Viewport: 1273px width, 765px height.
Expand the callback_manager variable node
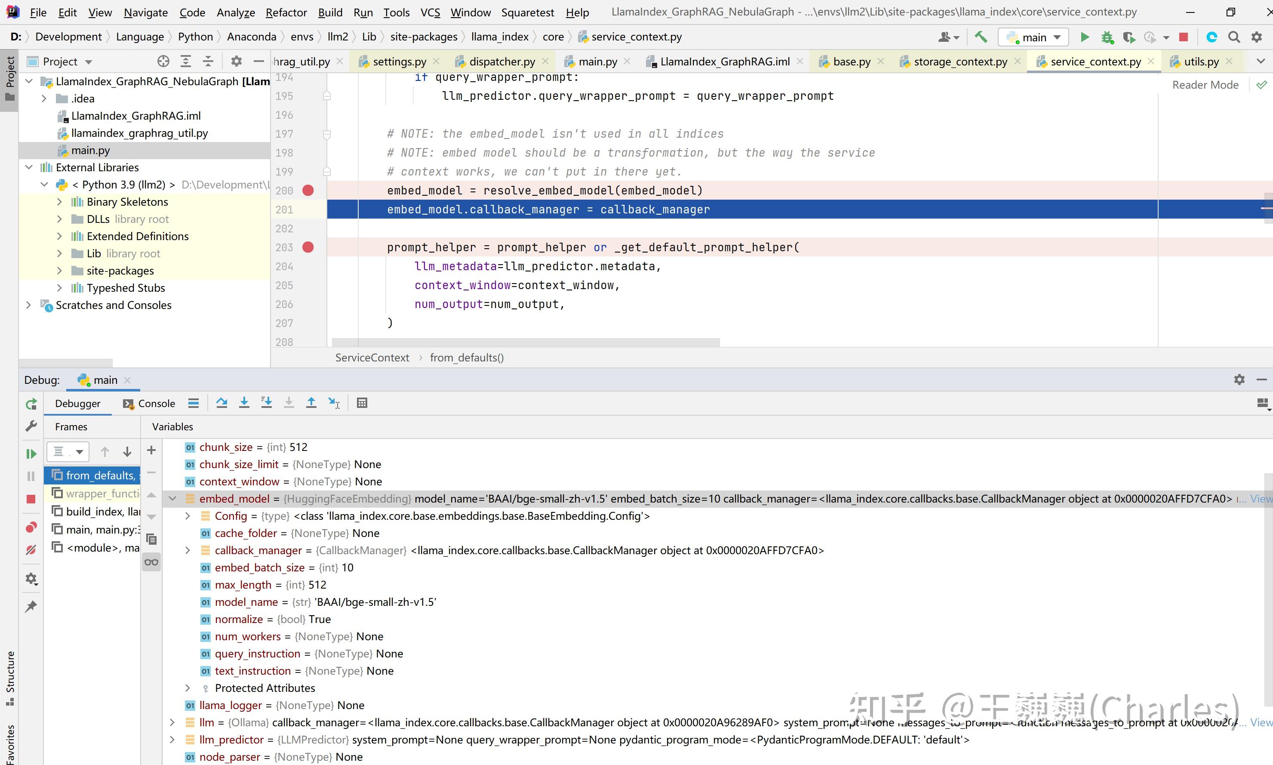(x=188, y=551)
